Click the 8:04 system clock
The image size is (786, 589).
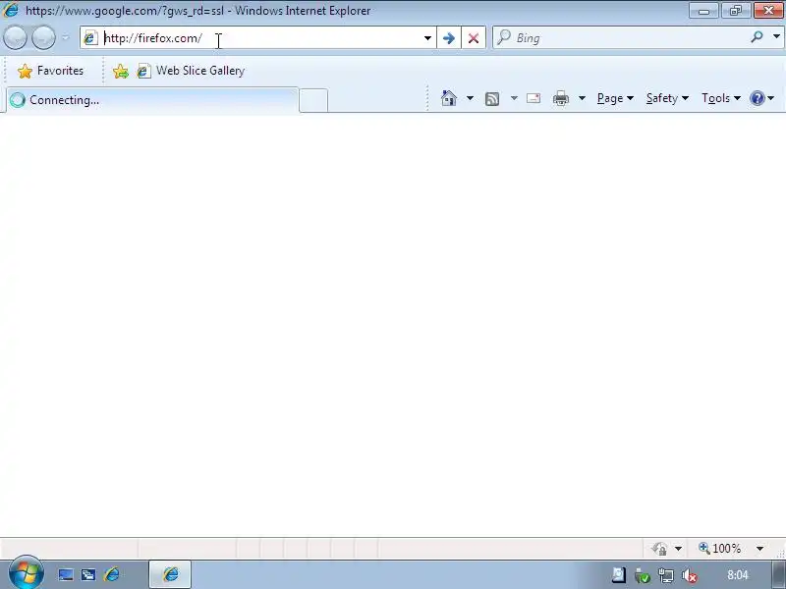pyautogui.click(x=738, y=575)
